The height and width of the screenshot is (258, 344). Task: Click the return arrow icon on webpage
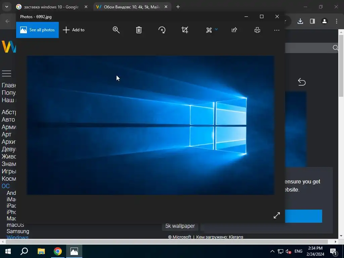click(302, 82)
